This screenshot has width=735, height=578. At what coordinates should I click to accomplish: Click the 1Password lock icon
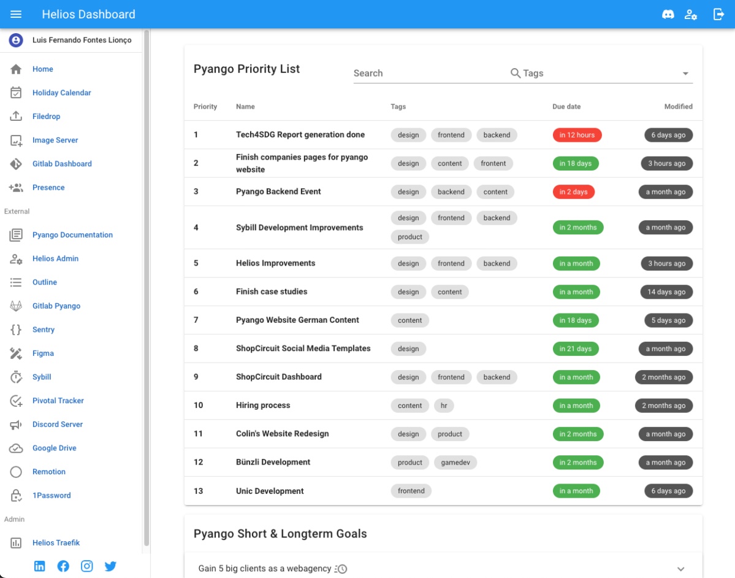click(16, 495)
